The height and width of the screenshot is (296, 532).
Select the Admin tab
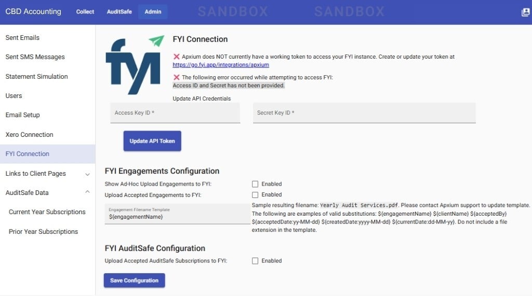pyautogui.click(x=153, y=12)
